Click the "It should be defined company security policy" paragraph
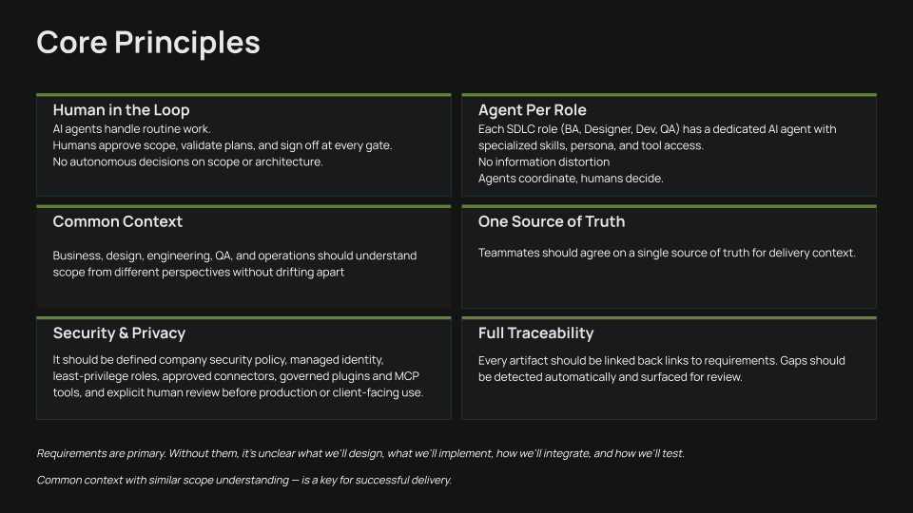 238,376
